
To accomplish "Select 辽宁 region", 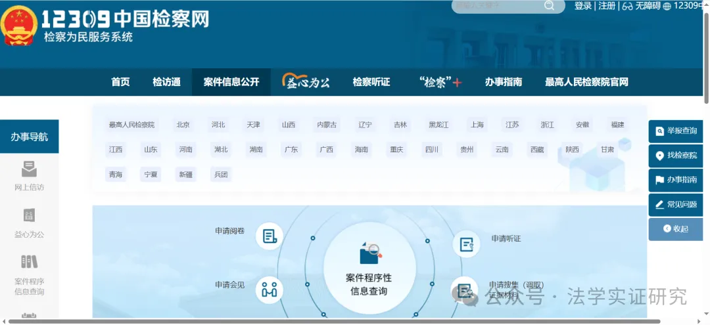I will click(x=365, y=125).
